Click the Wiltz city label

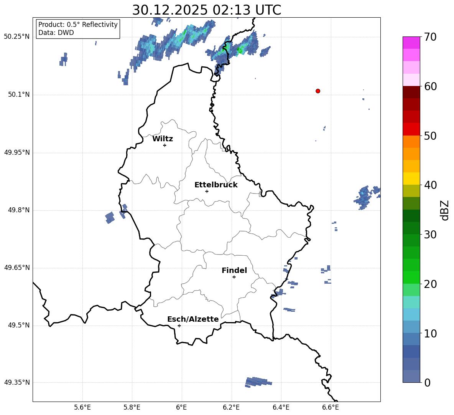[163, 139]
